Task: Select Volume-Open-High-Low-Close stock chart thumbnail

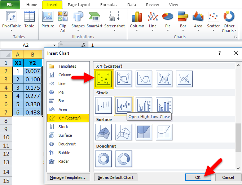Action: point(164,105)
